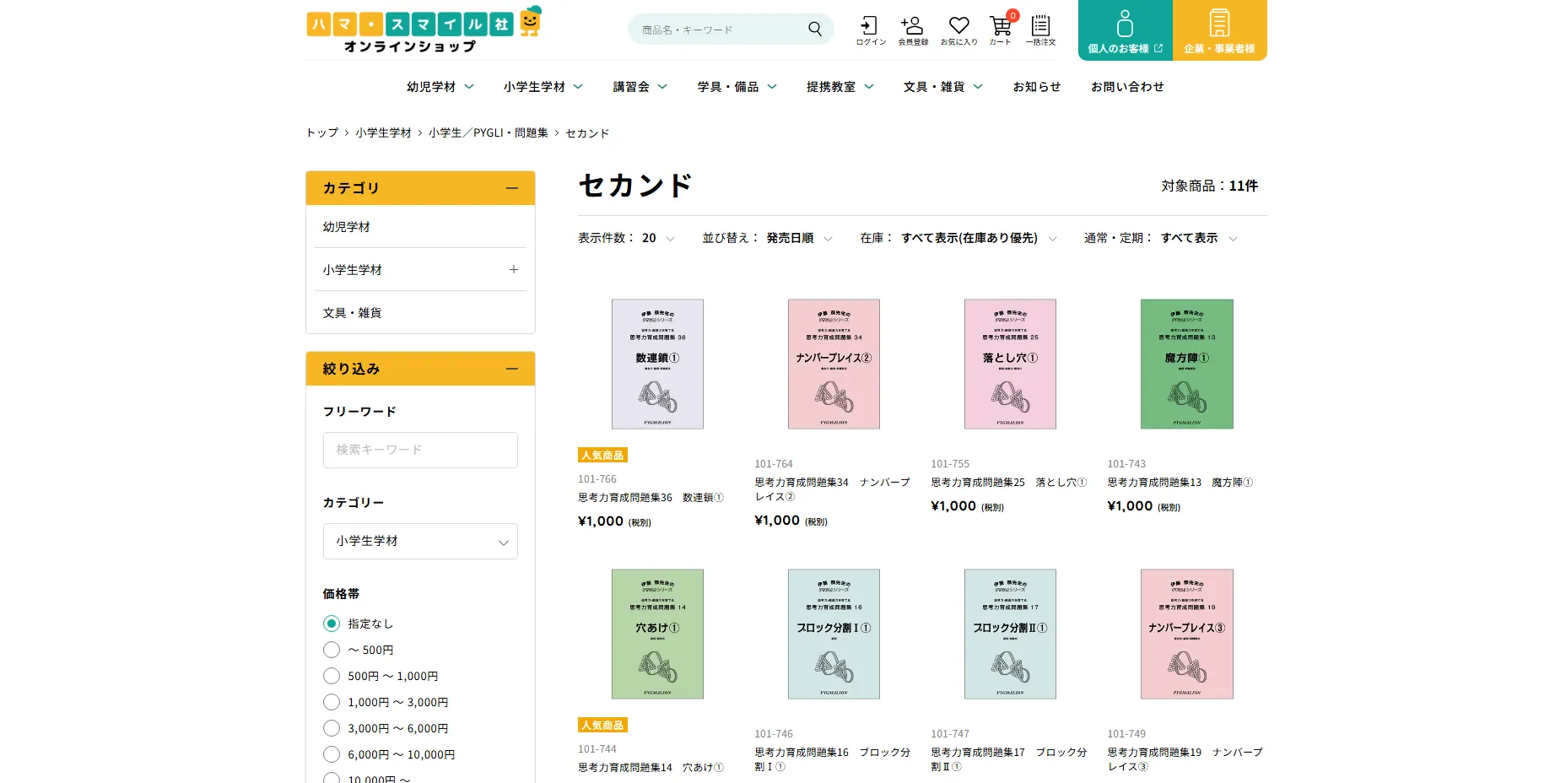Screen dimensions: 1555x783
Task: Go to 小学生学材 breadcrumb link
Action: click(383, 133)
